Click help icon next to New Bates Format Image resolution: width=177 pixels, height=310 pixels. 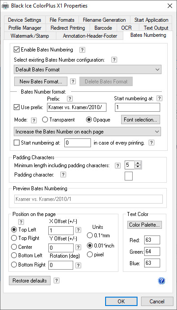(73, 81)
